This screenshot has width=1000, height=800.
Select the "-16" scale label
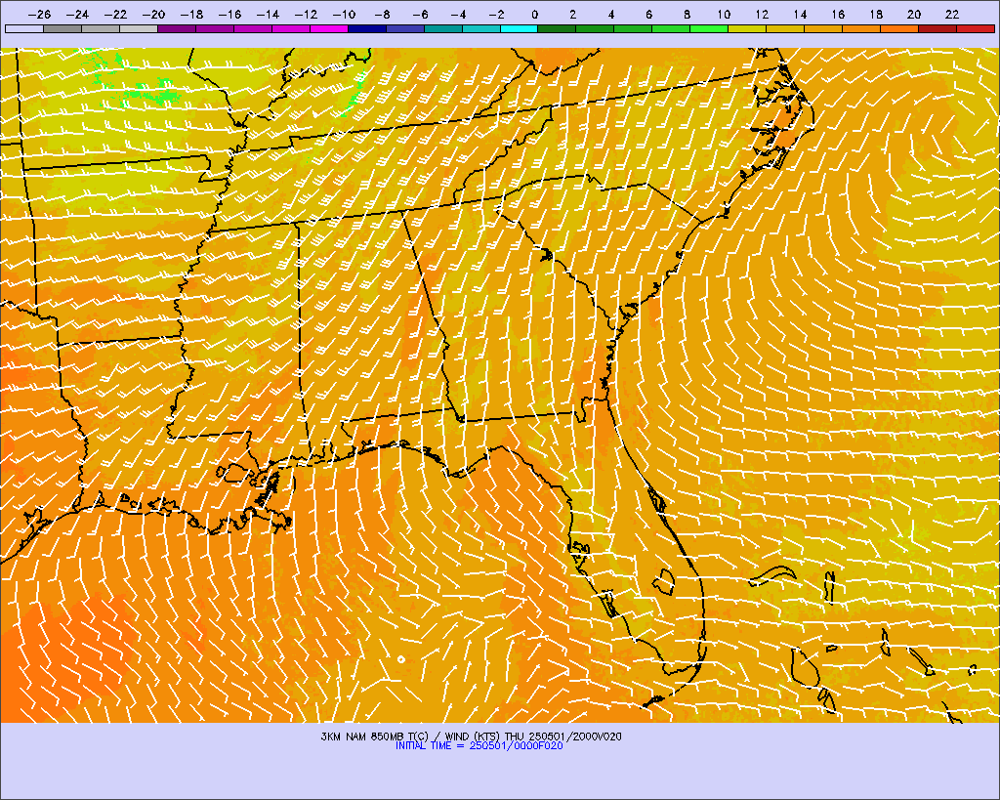(x=230, y=15)
